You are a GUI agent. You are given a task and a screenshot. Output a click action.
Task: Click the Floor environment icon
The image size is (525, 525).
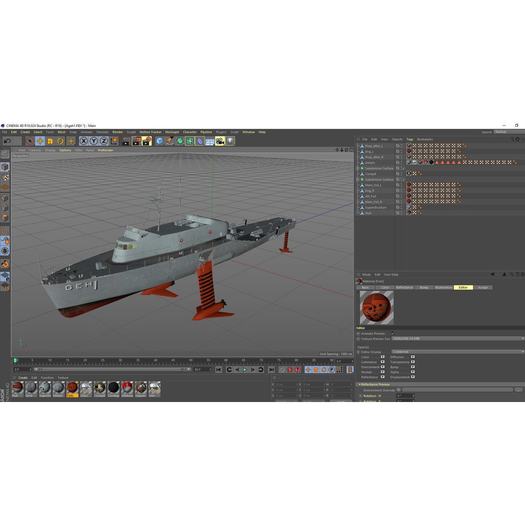210,141
